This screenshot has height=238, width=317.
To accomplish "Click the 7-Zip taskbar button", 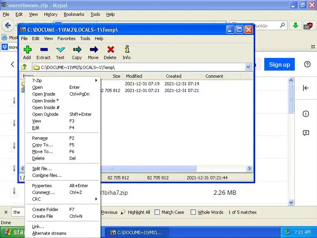I will (138, 232).
